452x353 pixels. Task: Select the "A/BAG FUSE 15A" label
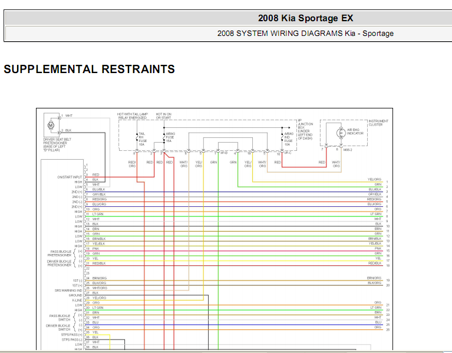[x=170, y=137]
